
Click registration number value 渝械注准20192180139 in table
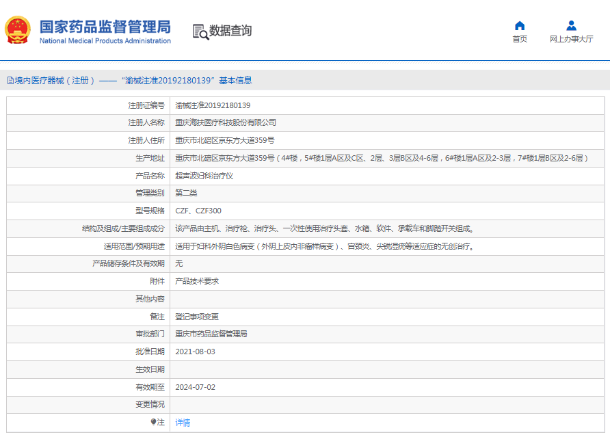213,105
